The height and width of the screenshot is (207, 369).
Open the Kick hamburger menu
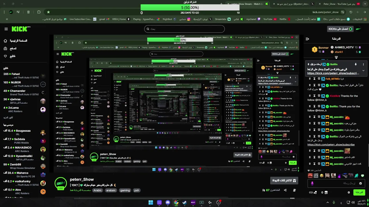[x=6, y=29]
